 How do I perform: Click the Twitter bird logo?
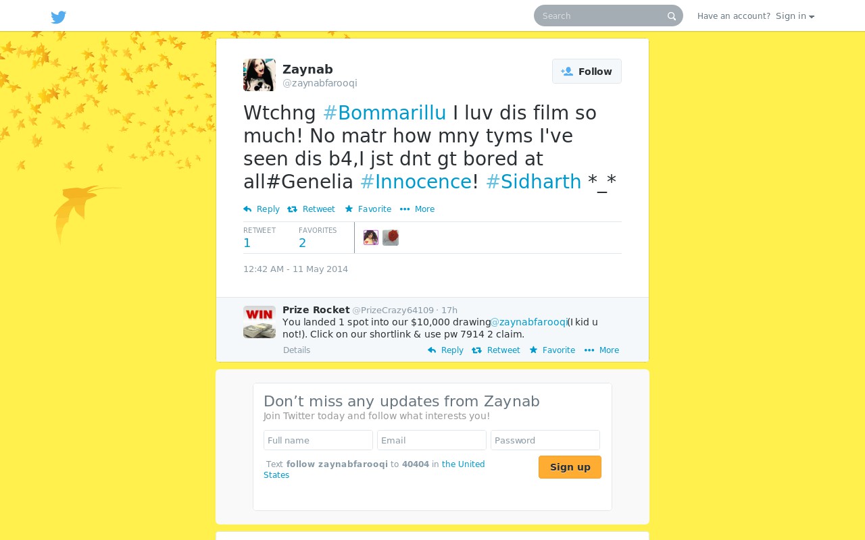(59, 17)
